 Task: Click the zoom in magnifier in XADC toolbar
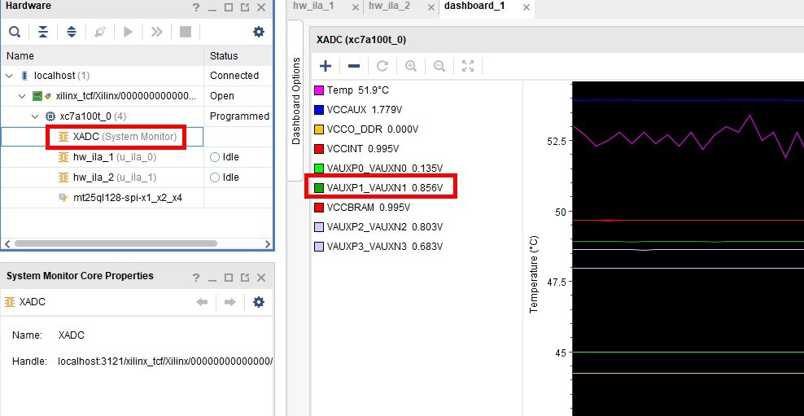(411, 66)
